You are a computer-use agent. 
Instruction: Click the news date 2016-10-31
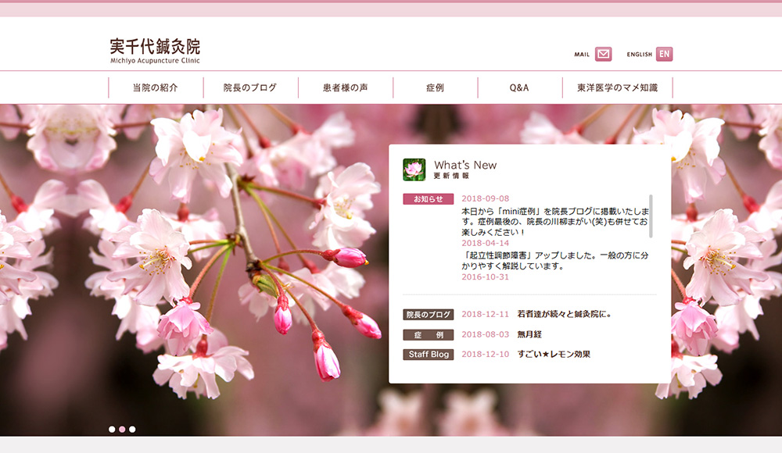pyautogui.click(x=486, y=277)
